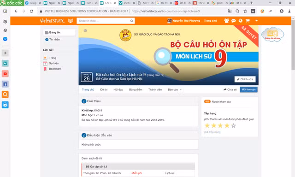This screenshot has width=295, height=177.
Task: Open Nguyễn Thu Phương profile
Action: click(183, 21)
